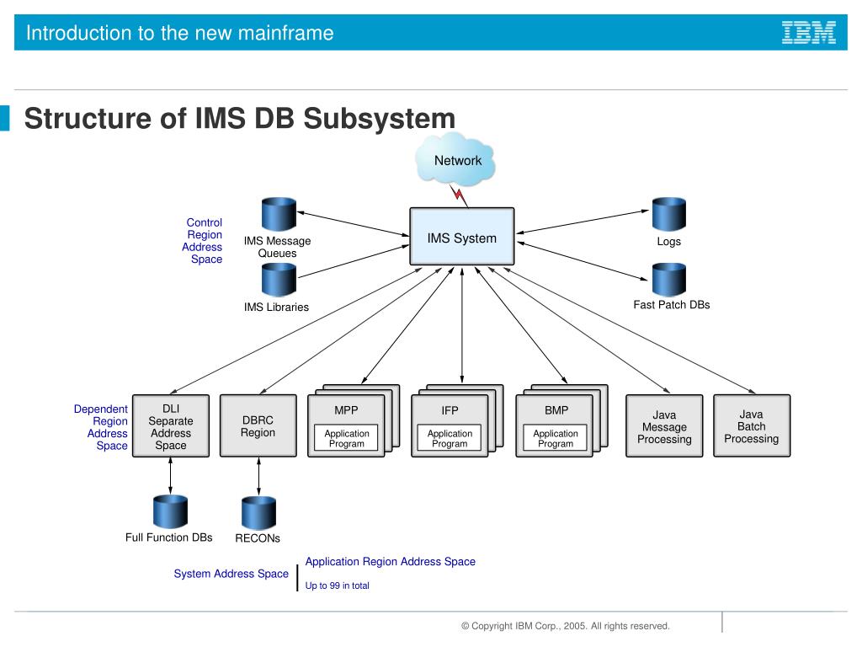Select the RECONs database cylinder

(258, 513)
